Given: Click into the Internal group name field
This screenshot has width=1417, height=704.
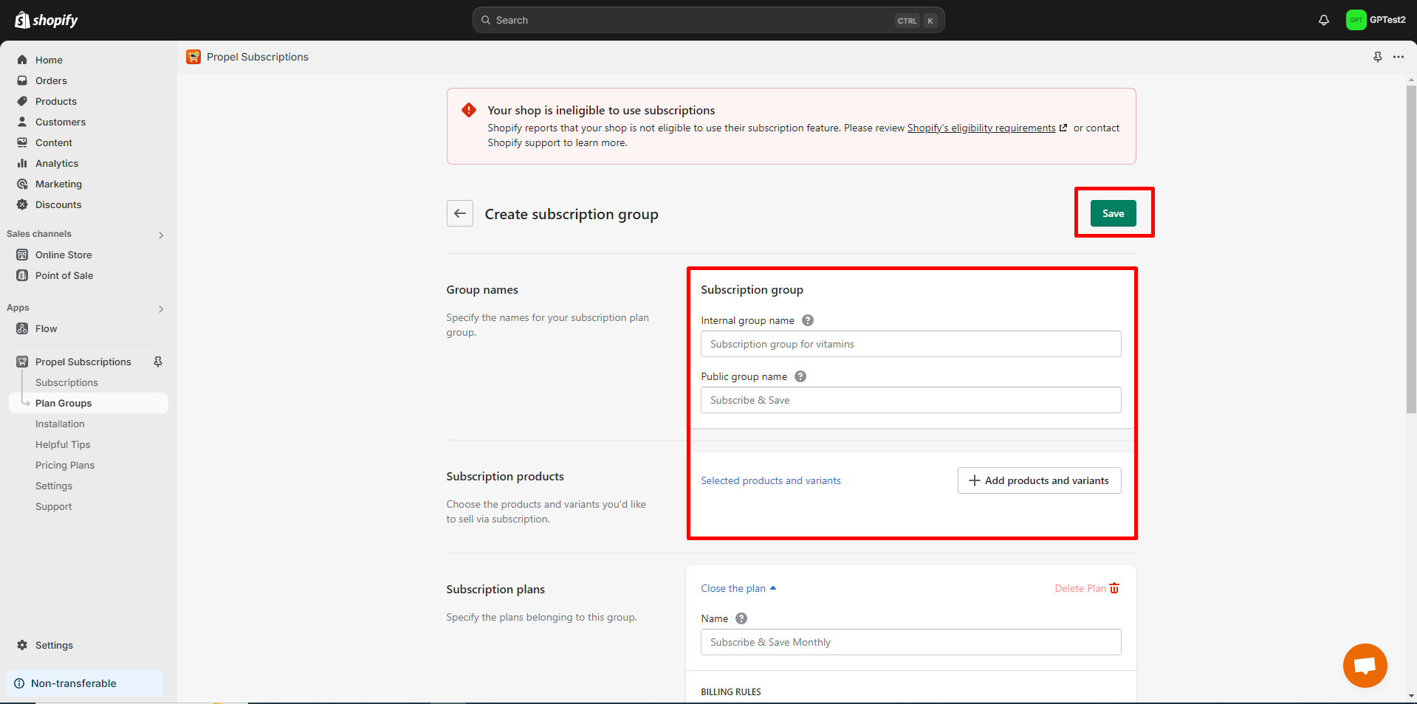Looking at the screenshot, I should (x=910, y=344).
